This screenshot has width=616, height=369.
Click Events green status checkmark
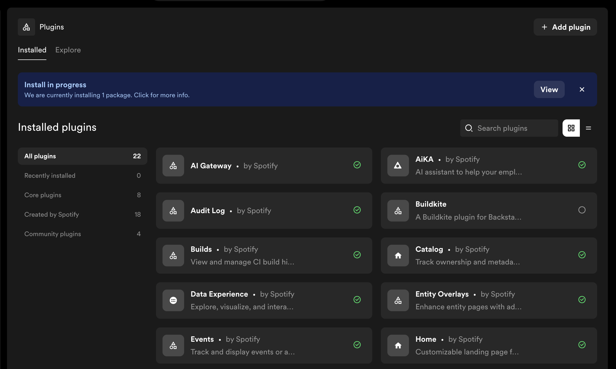[357, 345]
